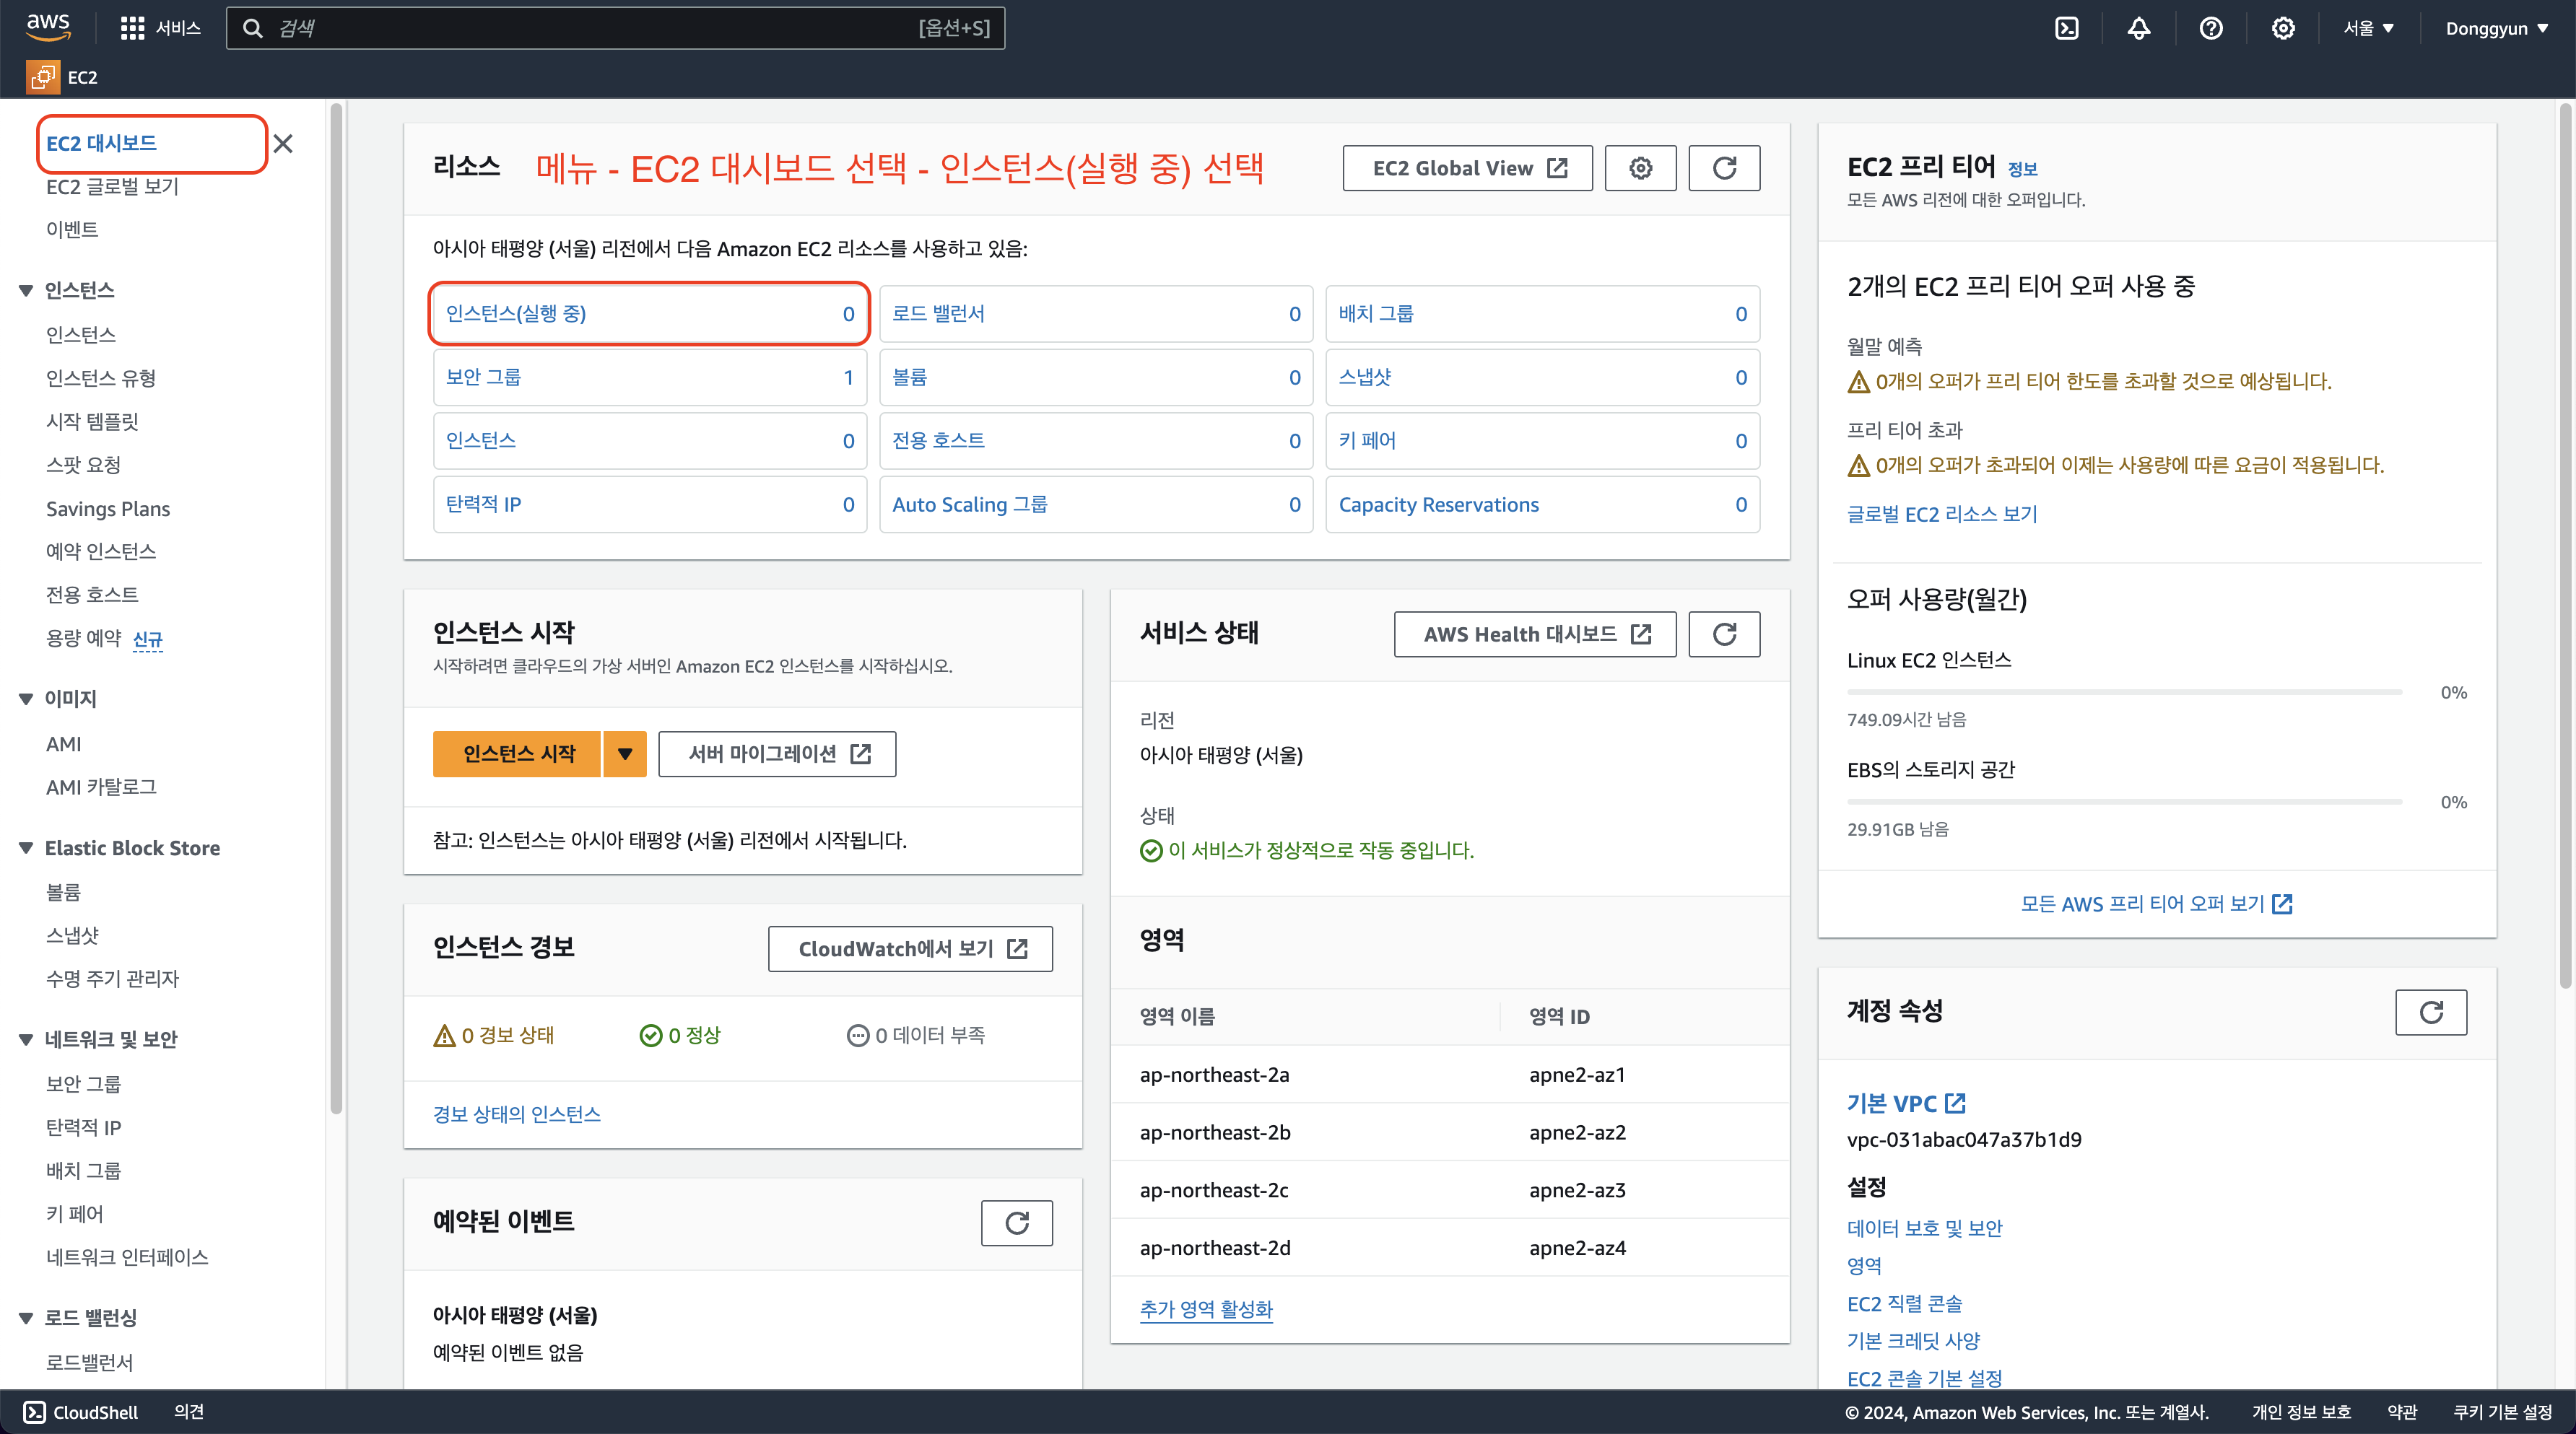The image size is (2576, 1434).
Task: Close the EC2 side navigation panel
Action: 283,144
